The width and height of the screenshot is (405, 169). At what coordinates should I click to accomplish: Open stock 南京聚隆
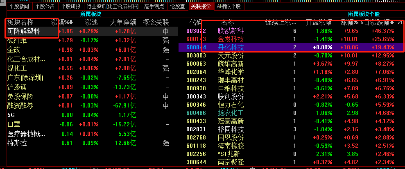click(231, 162)
